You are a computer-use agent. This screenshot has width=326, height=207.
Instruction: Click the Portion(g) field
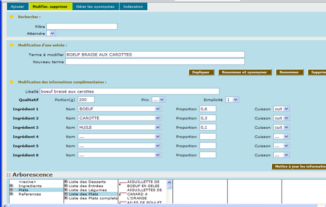[x=86, y=100]
